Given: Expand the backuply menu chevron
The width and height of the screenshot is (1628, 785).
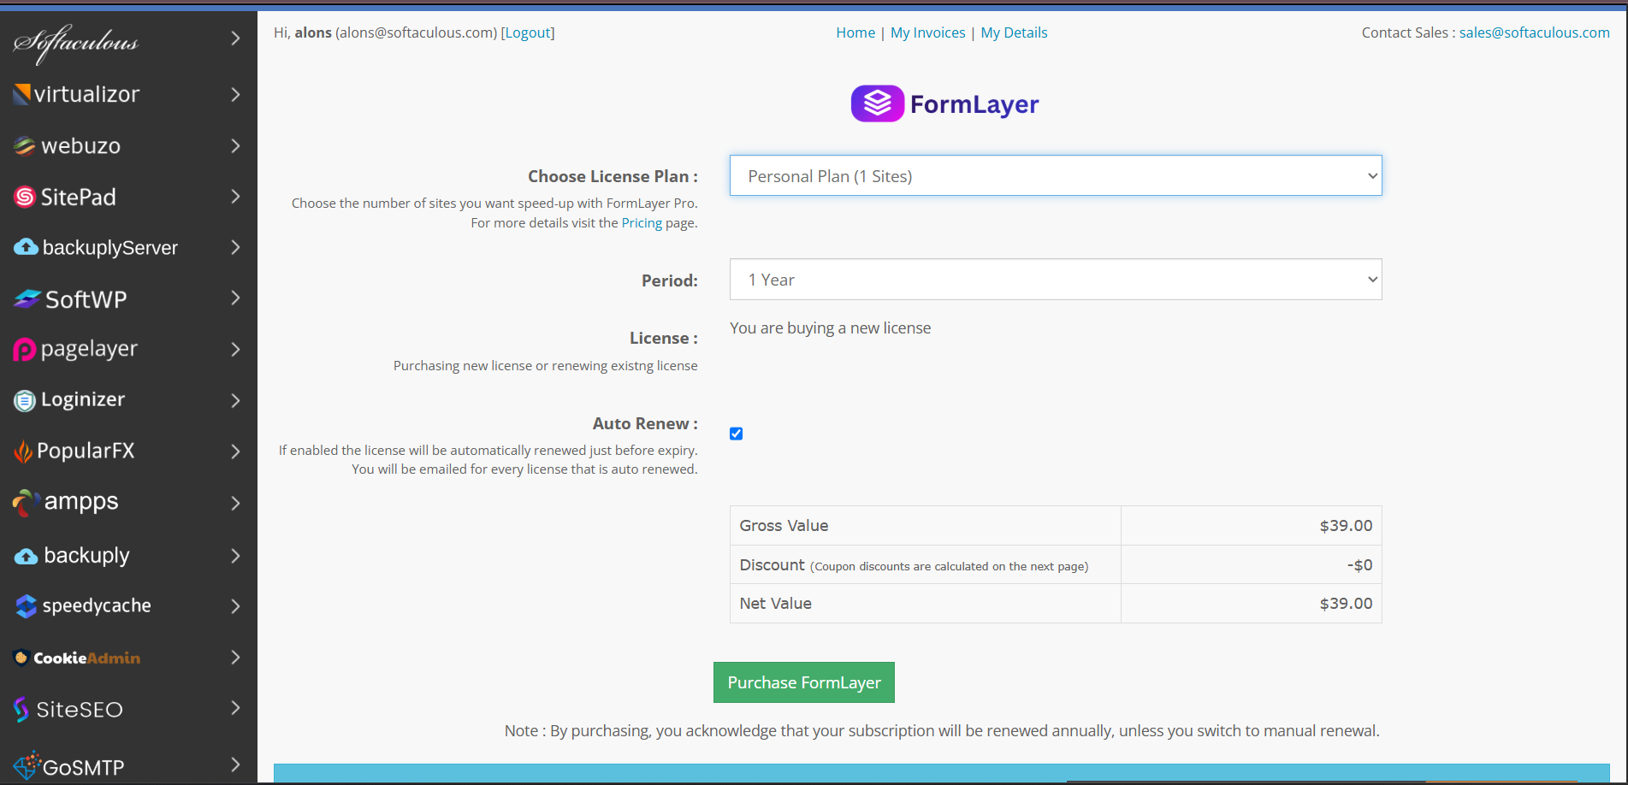Looking at the screenshot, I should click(236, 555).
